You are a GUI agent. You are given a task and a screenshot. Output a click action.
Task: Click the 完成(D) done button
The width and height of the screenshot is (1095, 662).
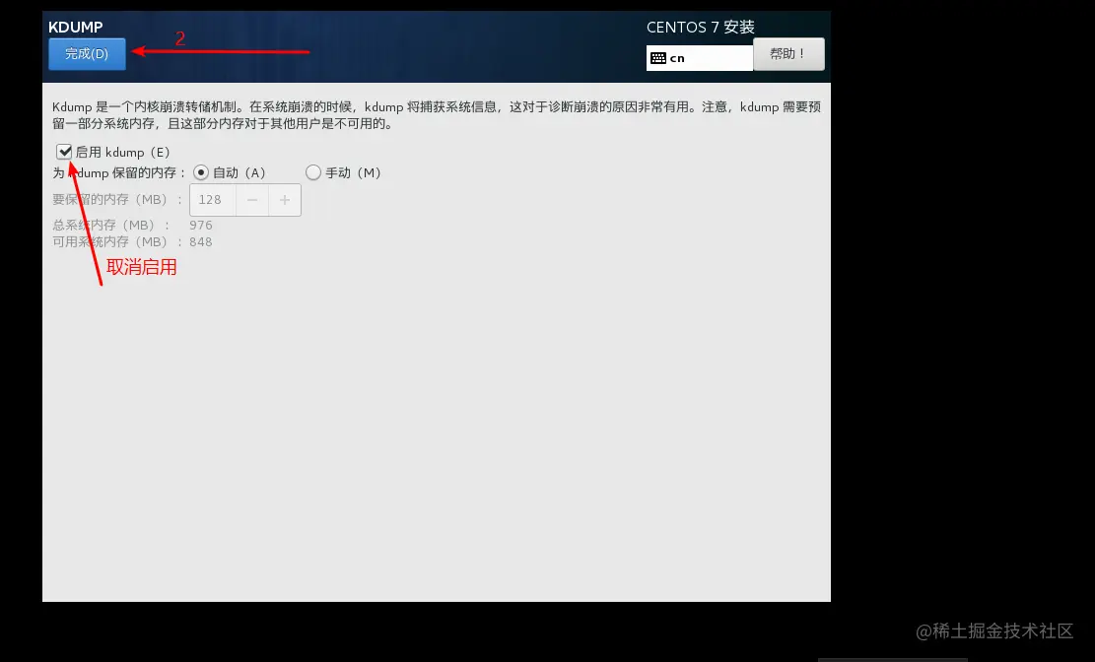[x=88, y=54]
